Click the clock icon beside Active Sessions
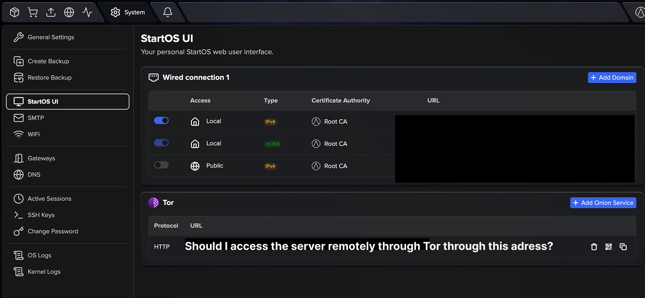Viewport: 645px width, 298px height. point(19,199)
